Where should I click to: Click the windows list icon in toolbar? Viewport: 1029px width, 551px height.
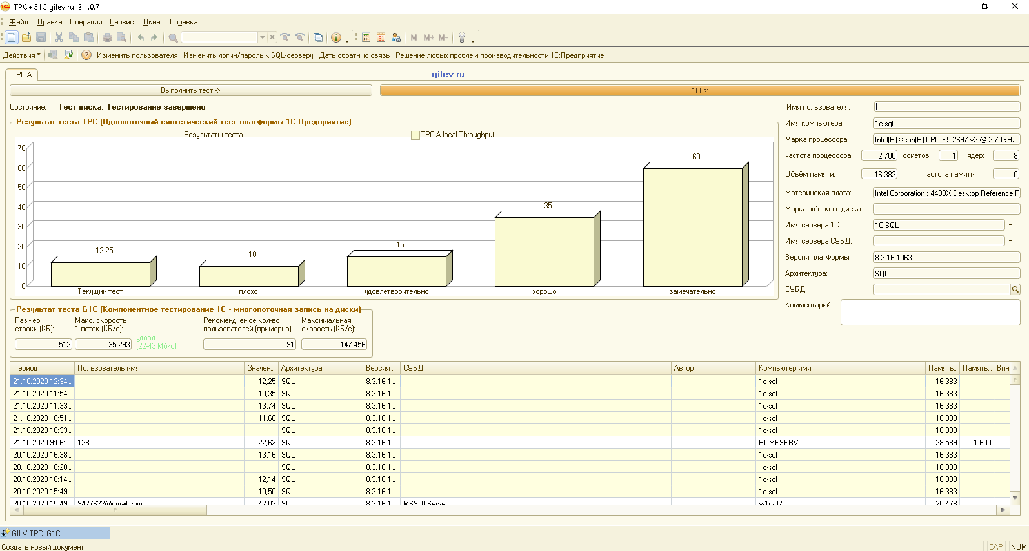[317, 37]
